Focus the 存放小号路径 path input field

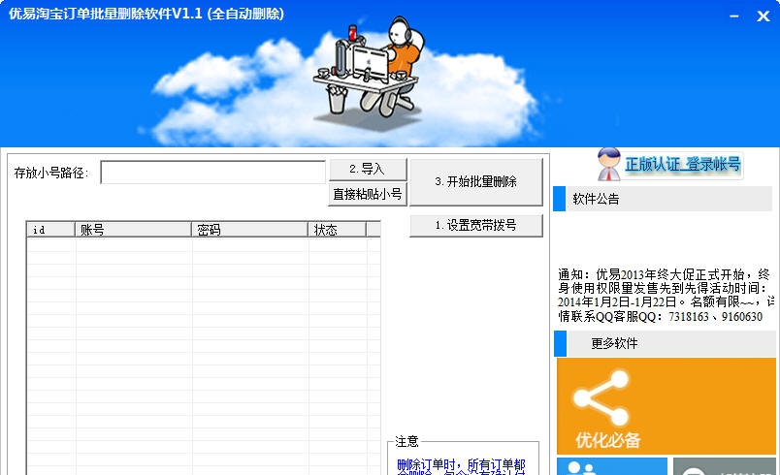[212, 172]
